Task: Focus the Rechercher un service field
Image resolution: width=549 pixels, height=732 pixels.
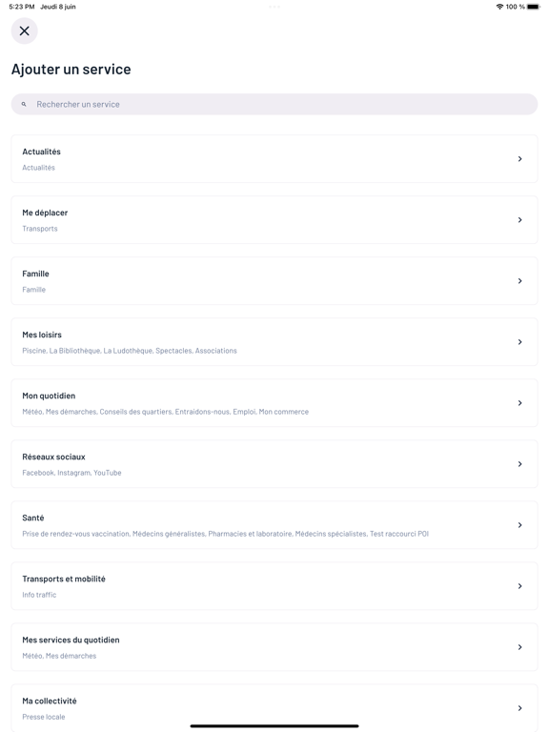Action: click(x=274, y=104)
